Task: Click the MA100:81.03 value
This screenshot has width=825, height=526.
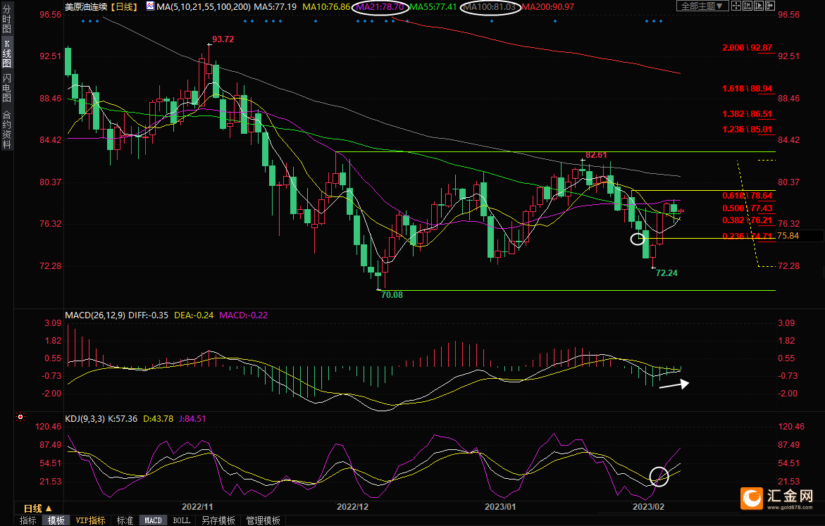Action: pos(490,7)
